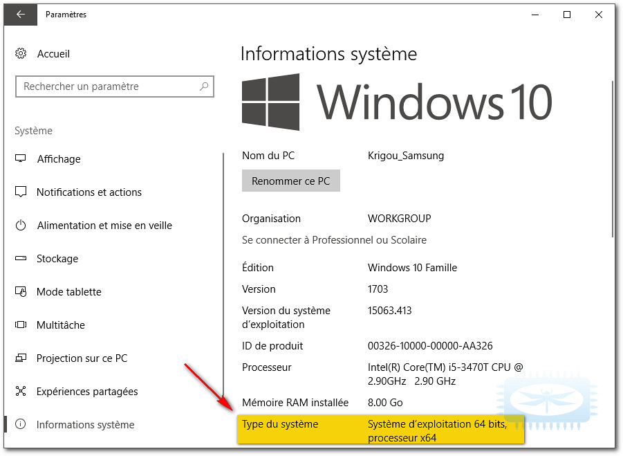The height and width of the screenshot is (456, 623).
Task: Select the Stockage drive icon
Action: [x=21, y=258]
